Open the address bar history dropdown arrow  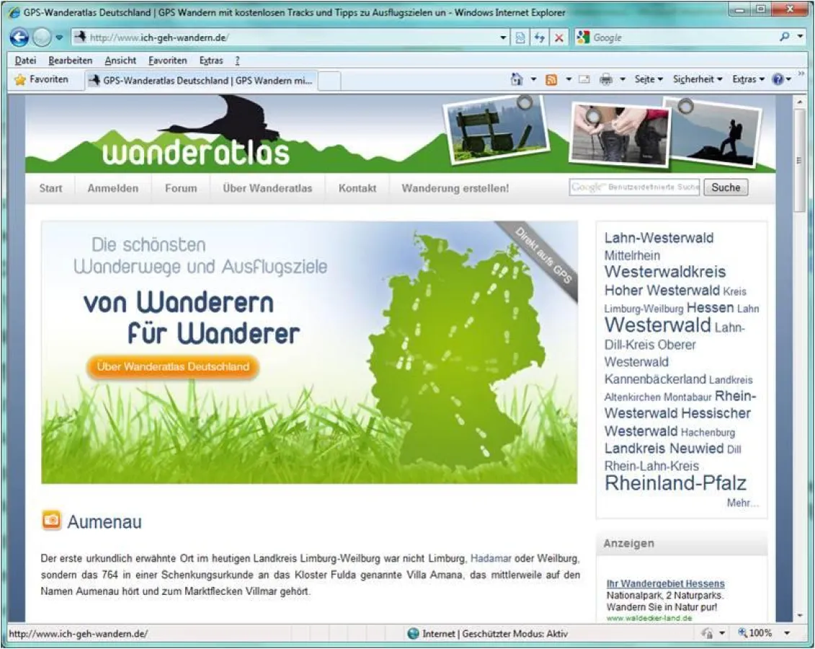(502, 37)
